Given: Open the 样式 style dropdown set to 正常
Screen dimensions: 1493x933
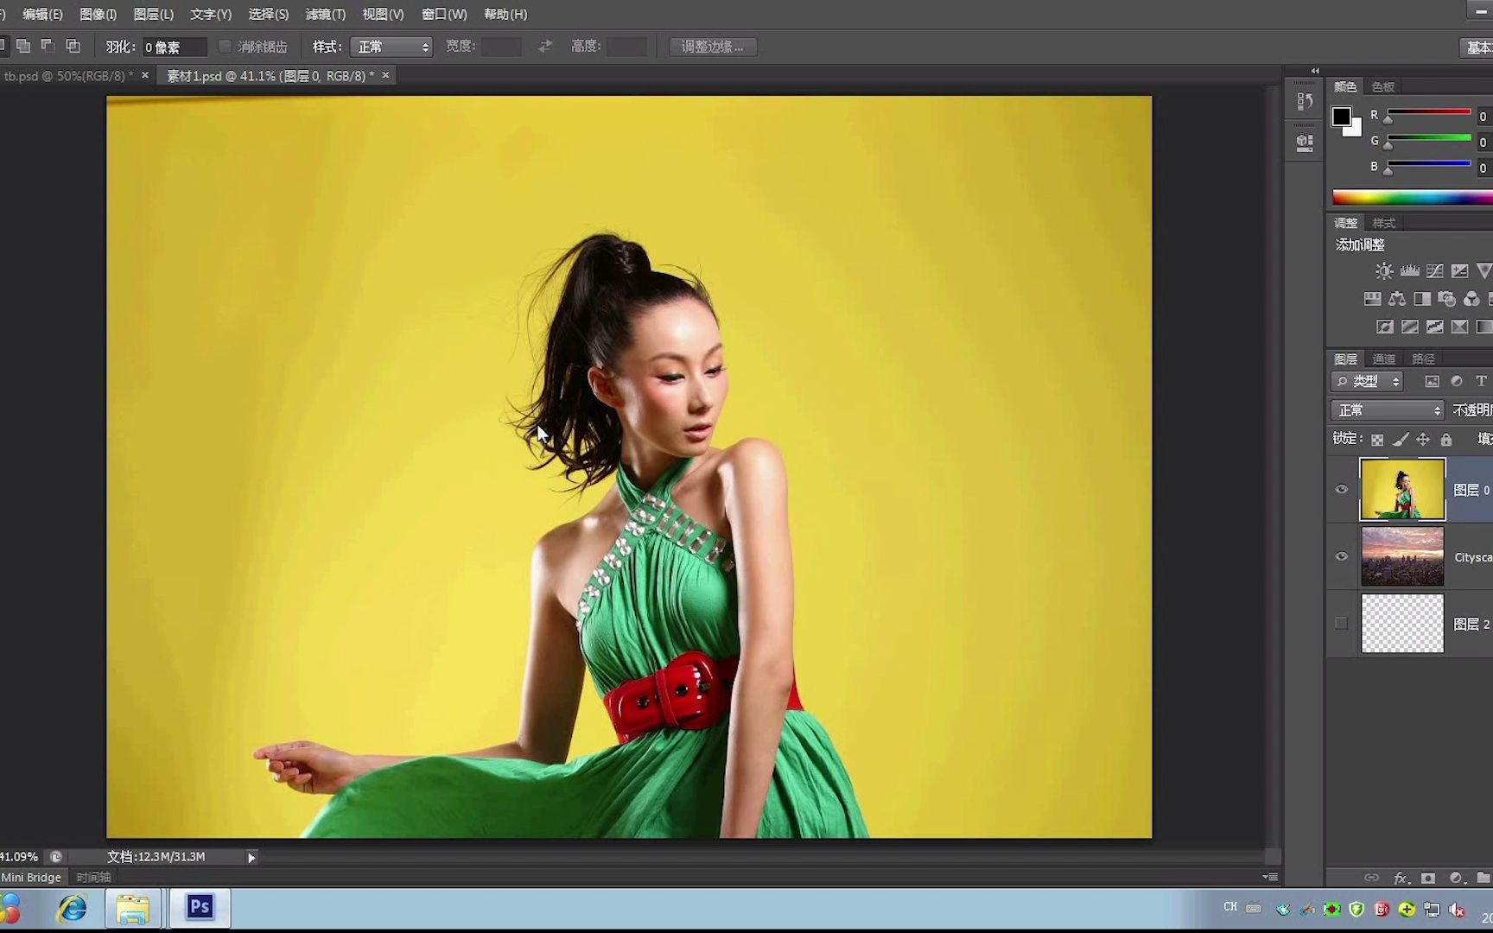Looking at the screenshot, I should tap(391, 47).
